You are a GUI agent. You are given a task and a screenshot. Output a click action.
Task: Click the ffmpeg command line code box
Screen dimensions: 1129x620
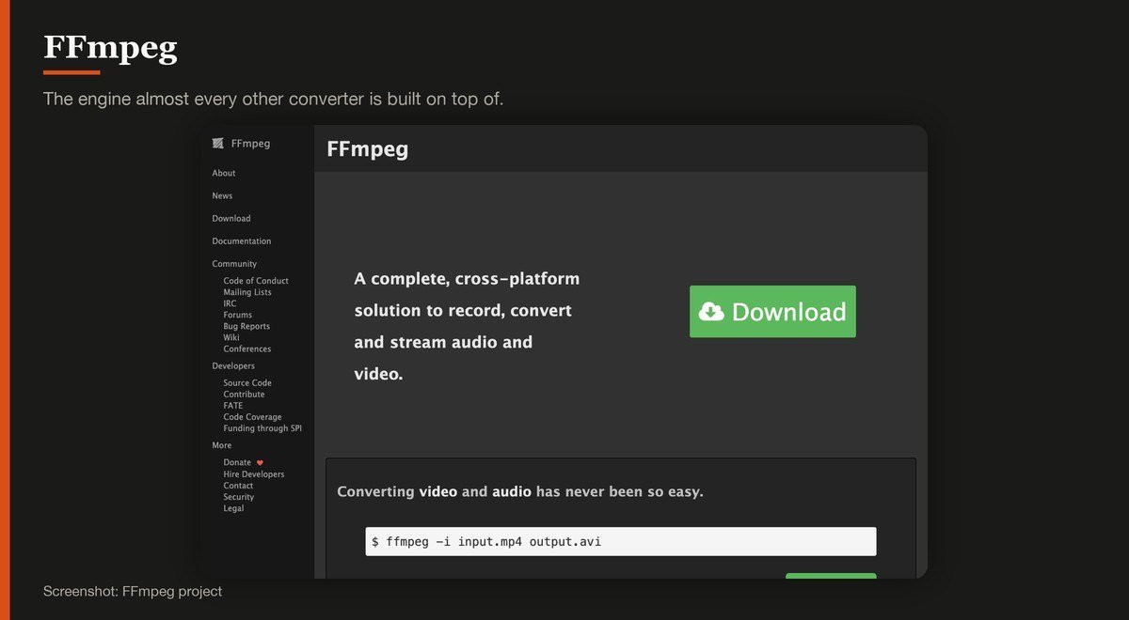(x=621, y=542)
